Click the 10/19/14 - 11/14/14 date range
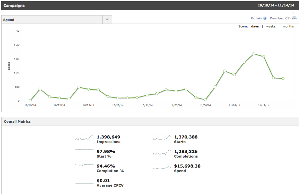 pyautogui.click(x=276, y=5)
